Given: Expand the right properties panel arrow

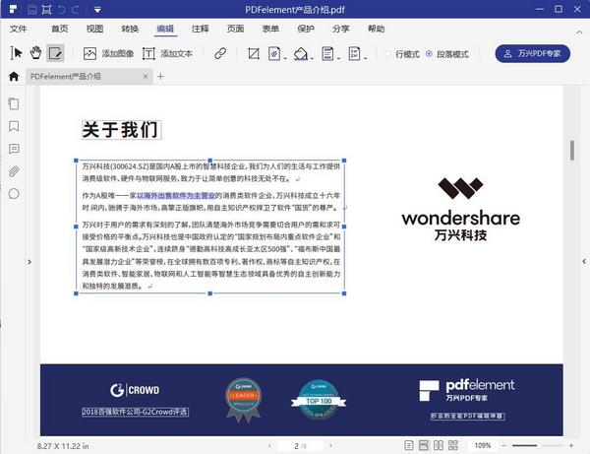Looking at the screenshot, I should pyautogui.click(x=584, y=261).
